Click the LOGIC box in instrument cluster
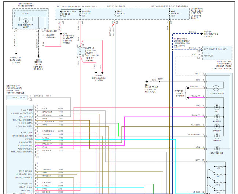Screen dimensions: 238x194 pos(30,14)
